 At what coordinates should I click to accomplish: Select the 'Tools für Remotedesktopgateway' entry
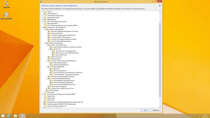point(63,83)
